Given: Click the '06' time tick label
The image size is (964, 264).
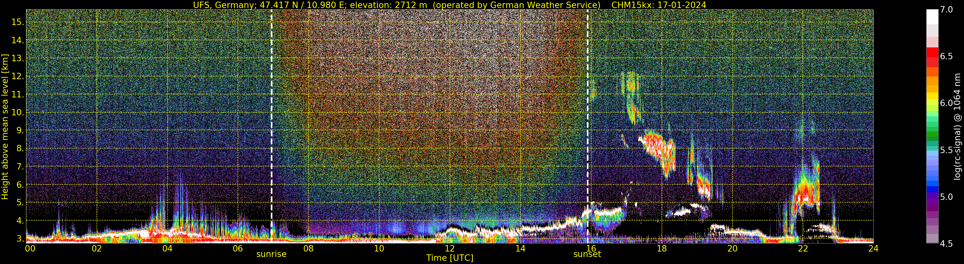Looking at the screenshot, I should pos(238,249).
